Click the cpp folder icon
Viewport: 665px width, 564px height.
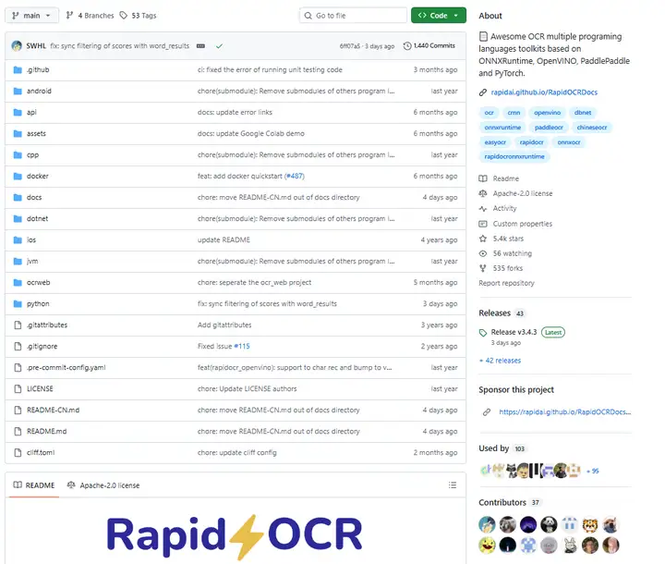tap(18, 154)
